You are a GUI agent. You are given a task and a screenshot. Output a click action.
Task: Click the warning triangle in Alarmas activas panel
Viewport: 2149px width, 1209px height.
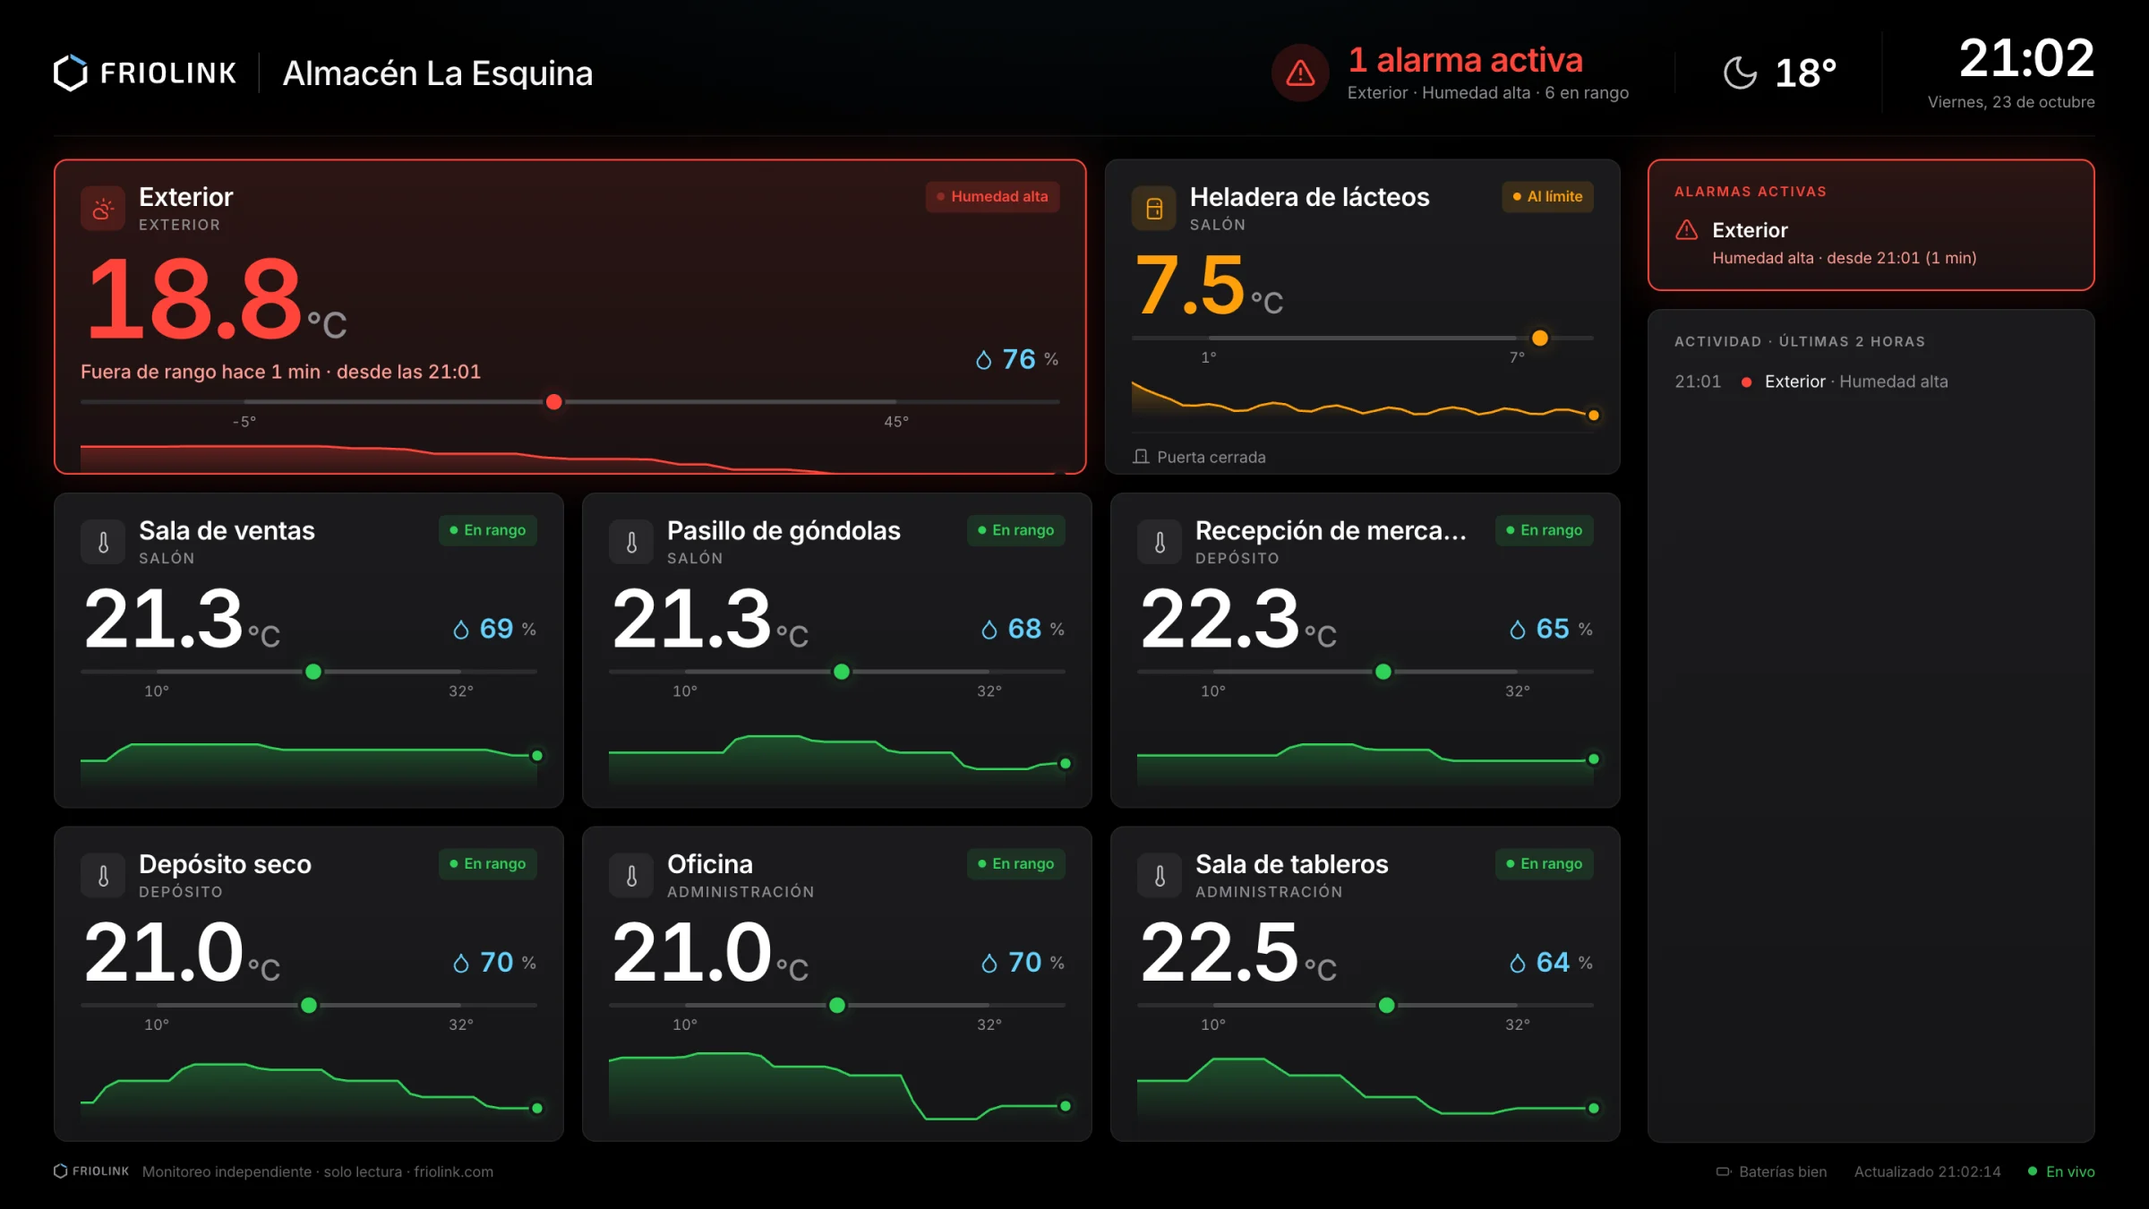(1687, 230)
